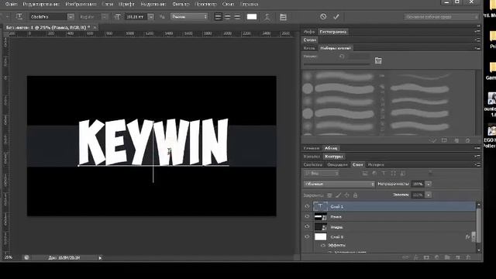Align text left

coord(218,16)
